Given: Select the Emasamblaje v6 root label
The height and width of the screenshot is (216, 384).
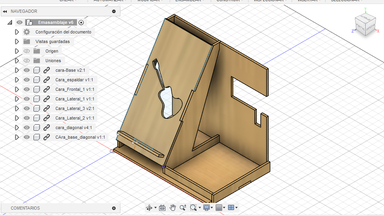Looking at the screenshot, I should [55, 22].
